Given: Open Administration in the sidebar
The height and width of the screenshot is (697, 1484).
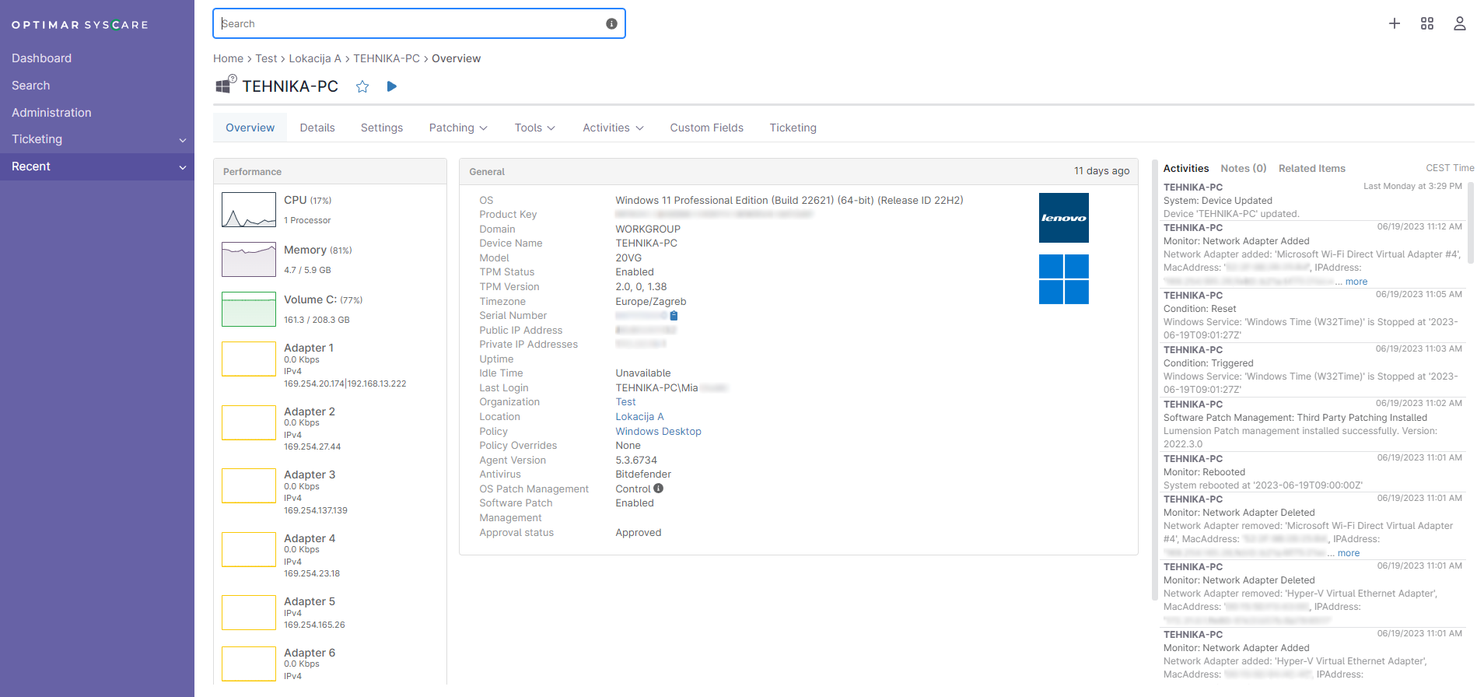Looking at the screenshot, I should coord(51,113).
